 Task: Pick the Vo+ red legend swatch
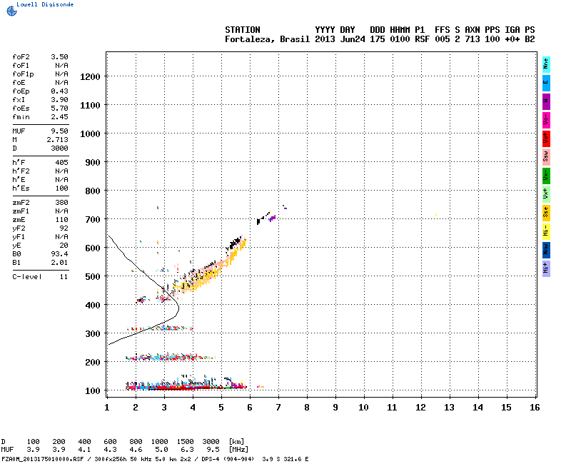[546, 138]
